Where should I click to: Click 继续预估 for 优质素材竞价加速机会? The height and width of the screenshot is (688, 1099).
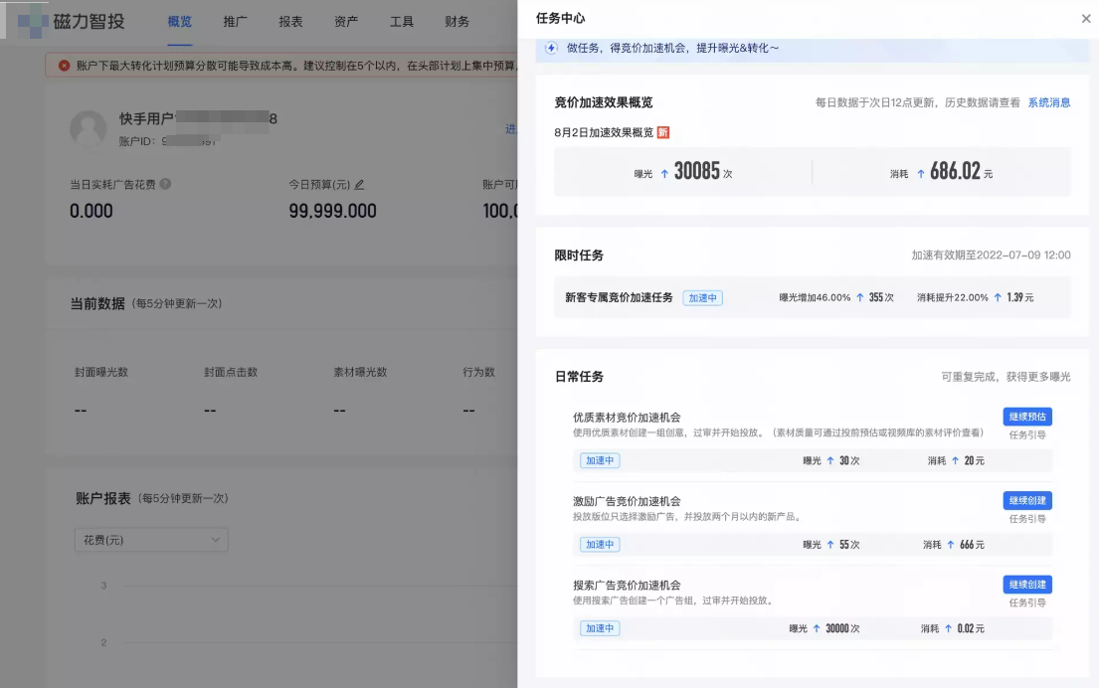tap(1026, 417)
